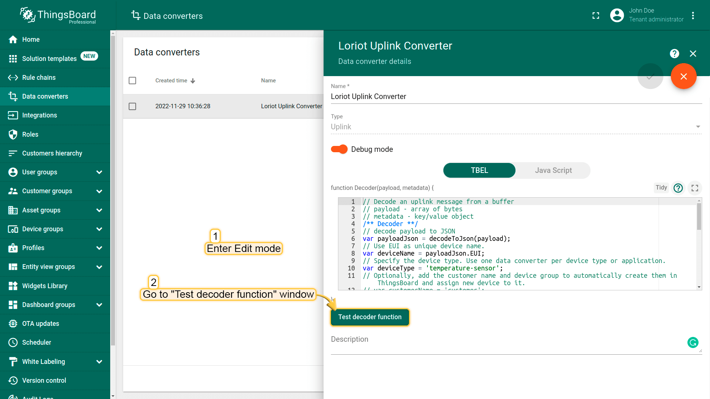This screenshot has height=399, width=710.
Task: Open the three-dot options menu
Action: (693, 16)
